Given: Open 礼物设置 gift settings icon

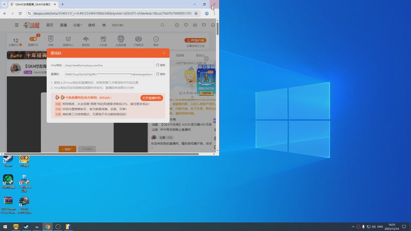Looking at the screenshot, I should tap(121, 41).
